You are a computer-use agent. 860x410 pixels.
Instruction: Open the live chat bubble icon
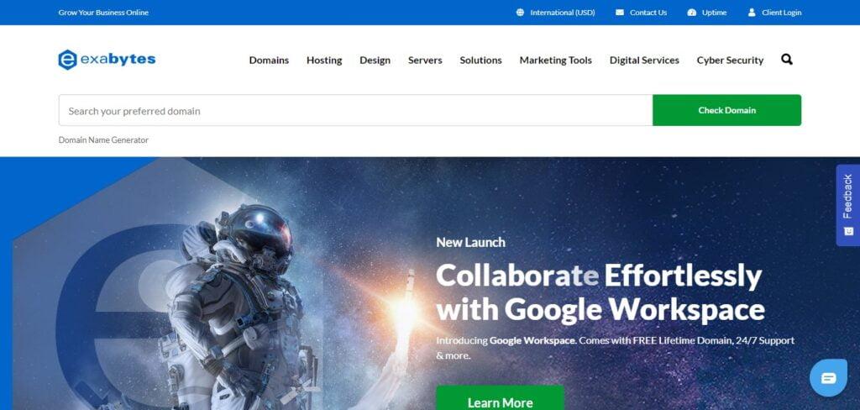(828, 377)
